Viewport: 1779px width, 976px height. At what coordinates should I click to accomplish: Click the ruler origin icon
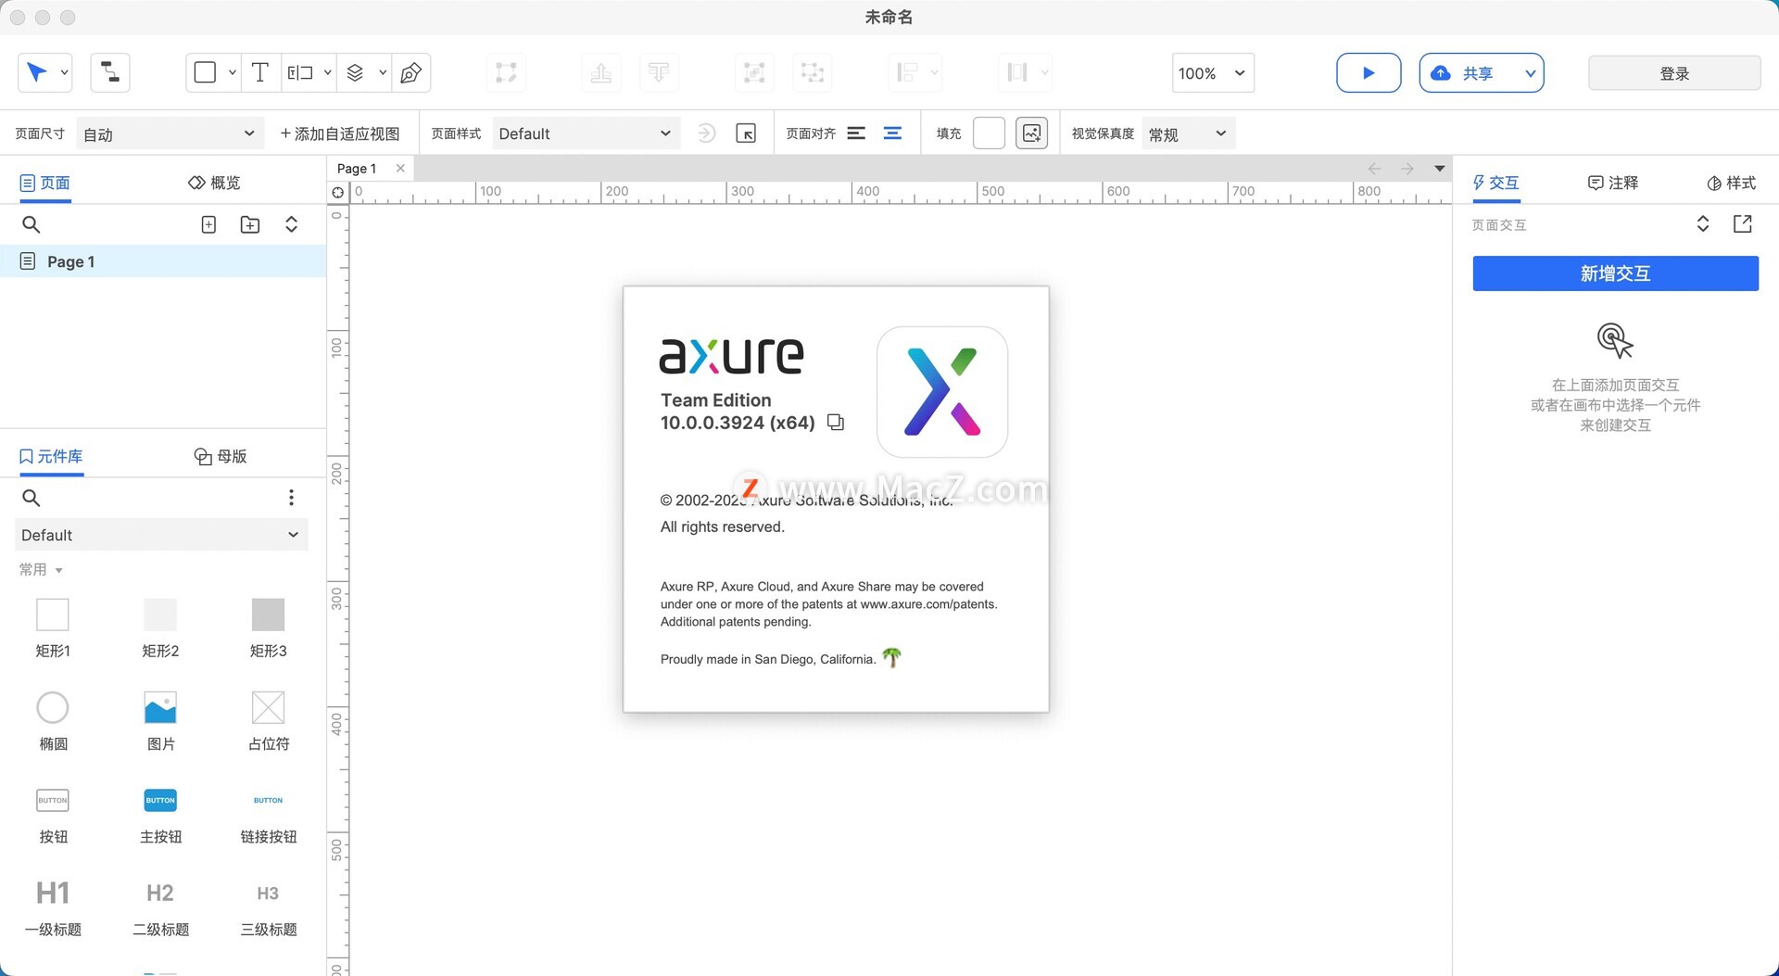tap(338, 193)
